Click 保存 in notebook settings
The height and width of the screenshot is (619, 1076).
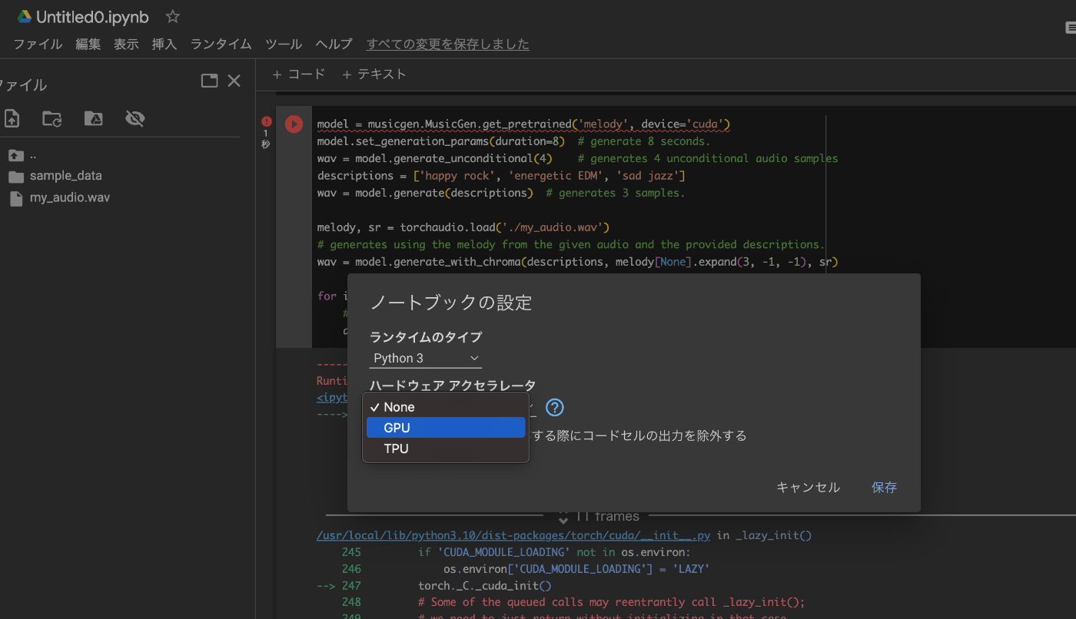coord(884,488)
